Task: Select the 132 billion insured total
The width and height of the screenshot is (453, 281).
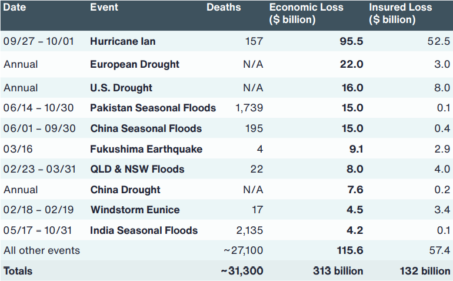Action: click(x=425, y=271)
